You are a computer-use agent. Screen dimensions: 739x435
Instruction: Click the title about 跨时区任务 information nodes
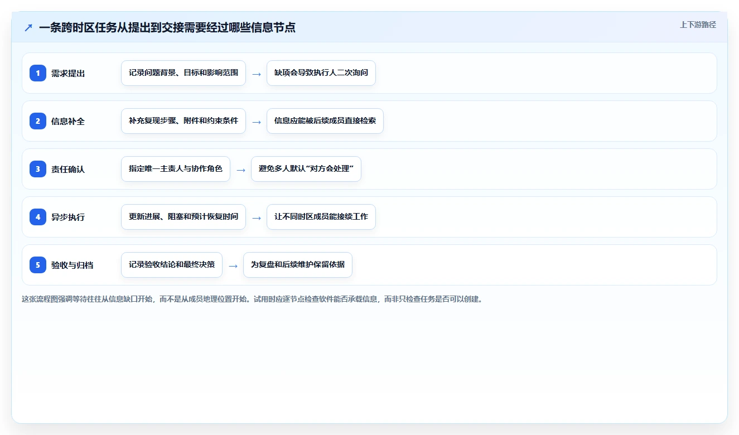[x=167, y=27]
